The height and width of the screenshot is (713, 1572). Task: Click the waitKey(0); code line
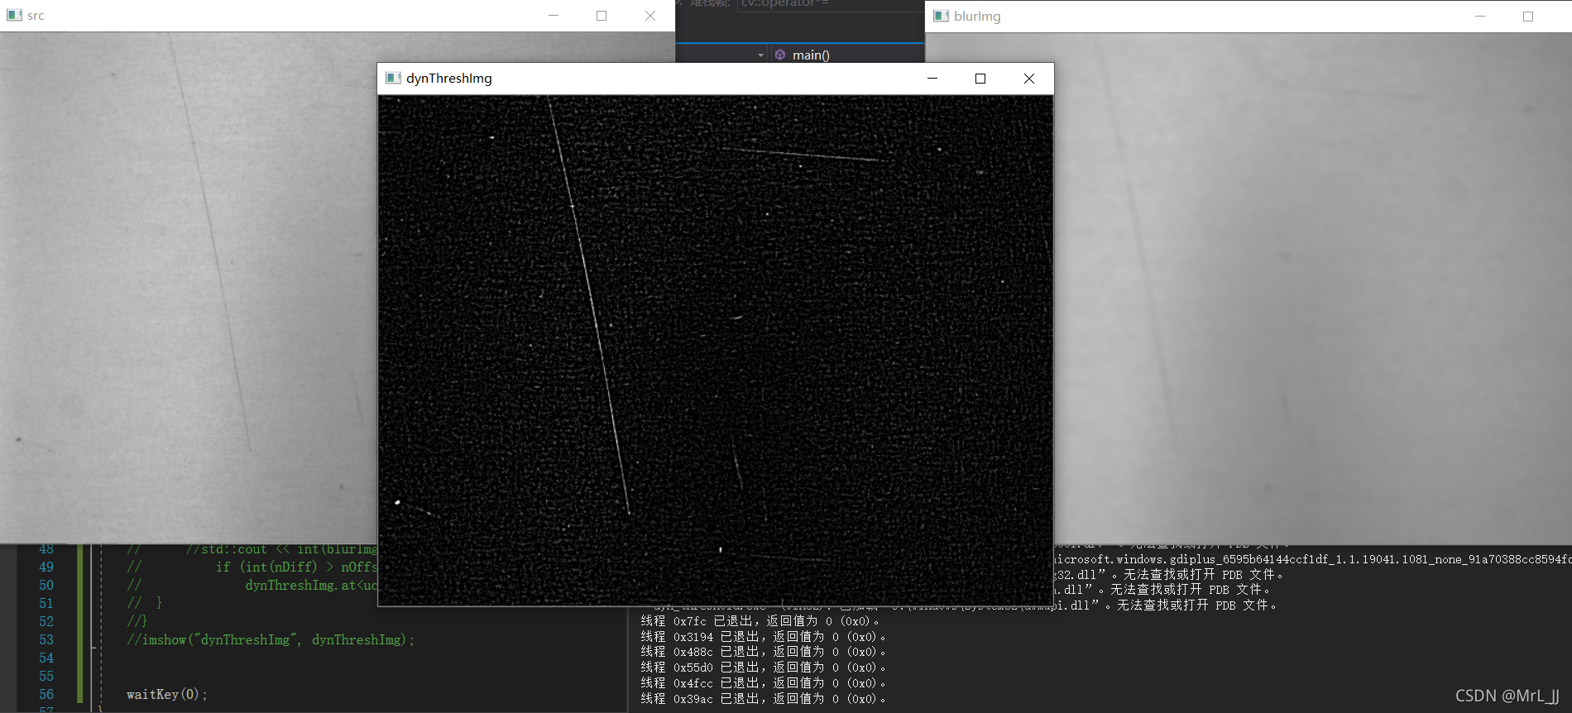166,695
